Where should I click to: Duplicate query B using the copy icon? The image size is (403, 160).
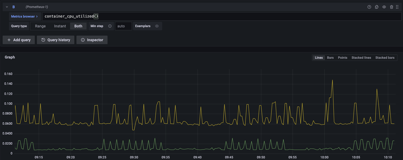tap(376, 7)
